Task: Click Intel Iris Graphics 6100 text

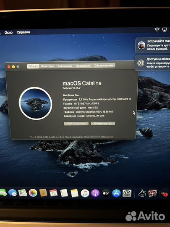Action: click(94, 112)
